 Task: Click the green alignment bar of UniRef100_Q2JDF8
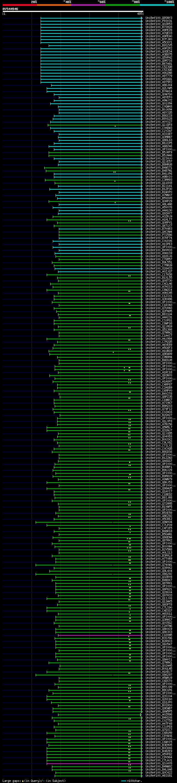pos(95,125)
